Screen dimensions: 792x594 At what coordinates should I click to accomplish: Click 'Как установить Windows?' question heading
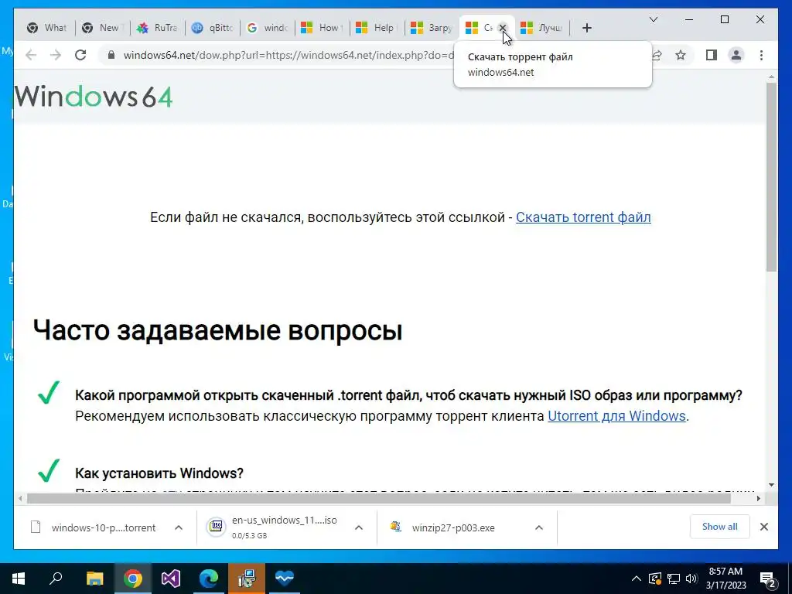point(159,473)
